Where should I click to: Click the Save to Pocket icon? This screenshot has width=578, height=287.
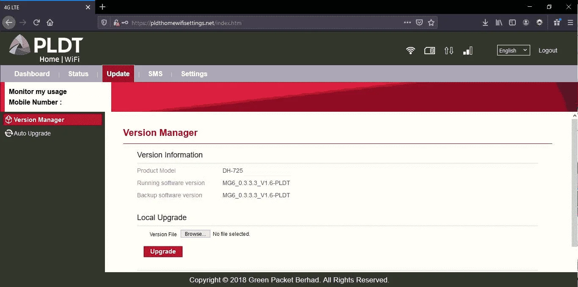(419, 22)
